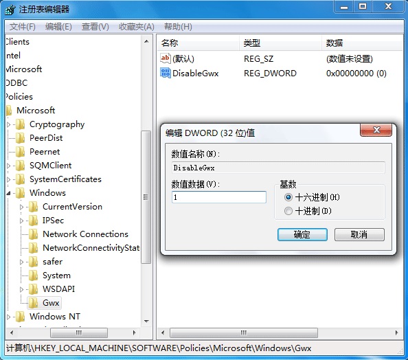Viewport: 408px width, 360px height.
Task: Click value pane scroll right arrow
Action: [x=396, y=333]
